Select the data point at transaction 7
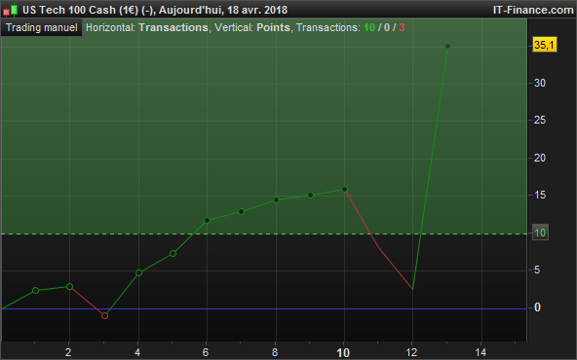This screenshot has width=577, height=360. coord(242,211)
